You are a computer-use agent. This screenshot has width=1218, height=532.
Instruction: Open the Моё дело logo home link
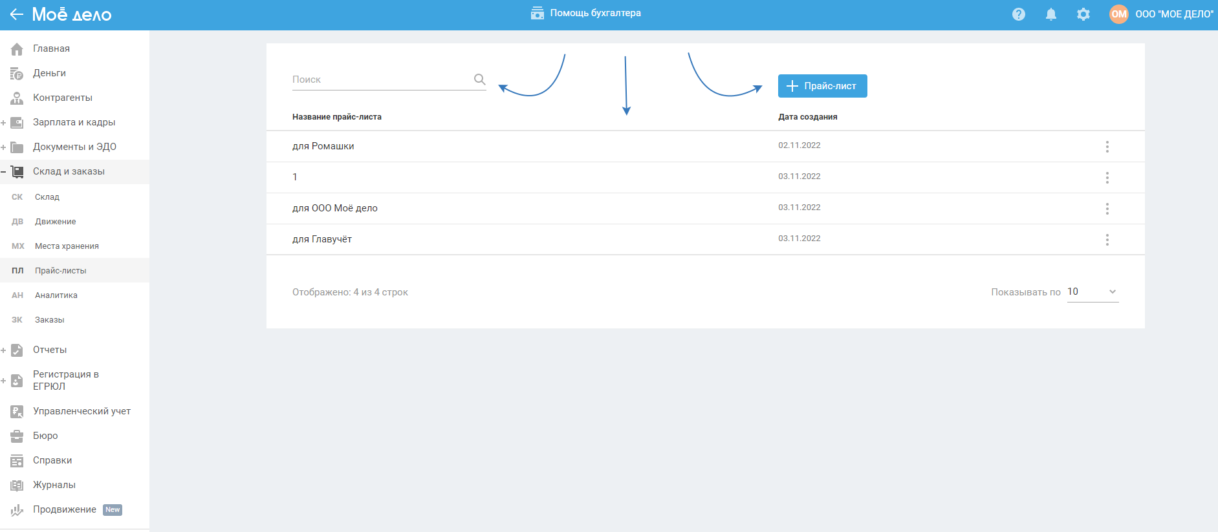tap(72, 14)
